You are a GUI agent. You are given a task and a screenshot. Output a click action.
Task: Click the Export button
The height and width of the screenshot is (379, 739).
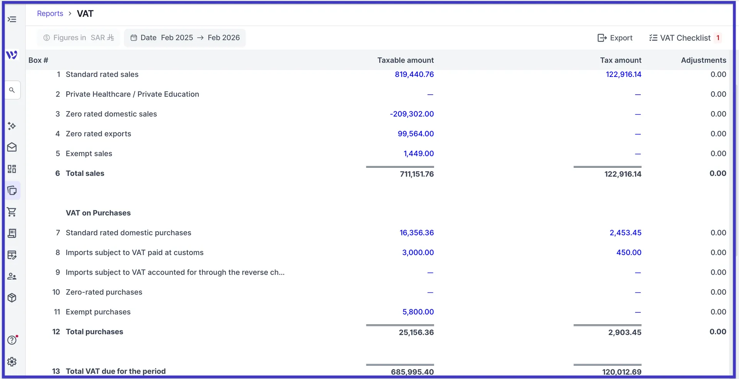click(x=615, y=38)
